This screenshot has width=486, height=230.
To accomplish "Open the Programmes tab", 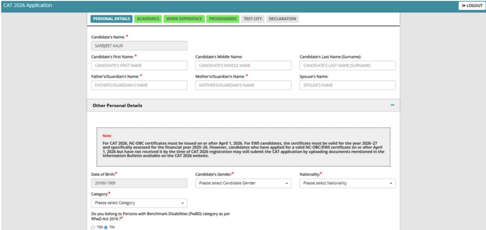I will pos(223,19).
